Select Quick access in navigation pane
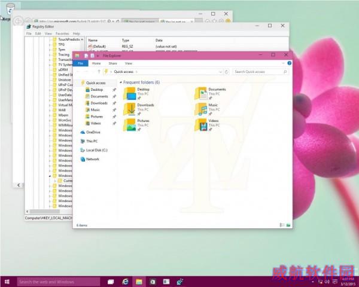 [x=96, y=83]
